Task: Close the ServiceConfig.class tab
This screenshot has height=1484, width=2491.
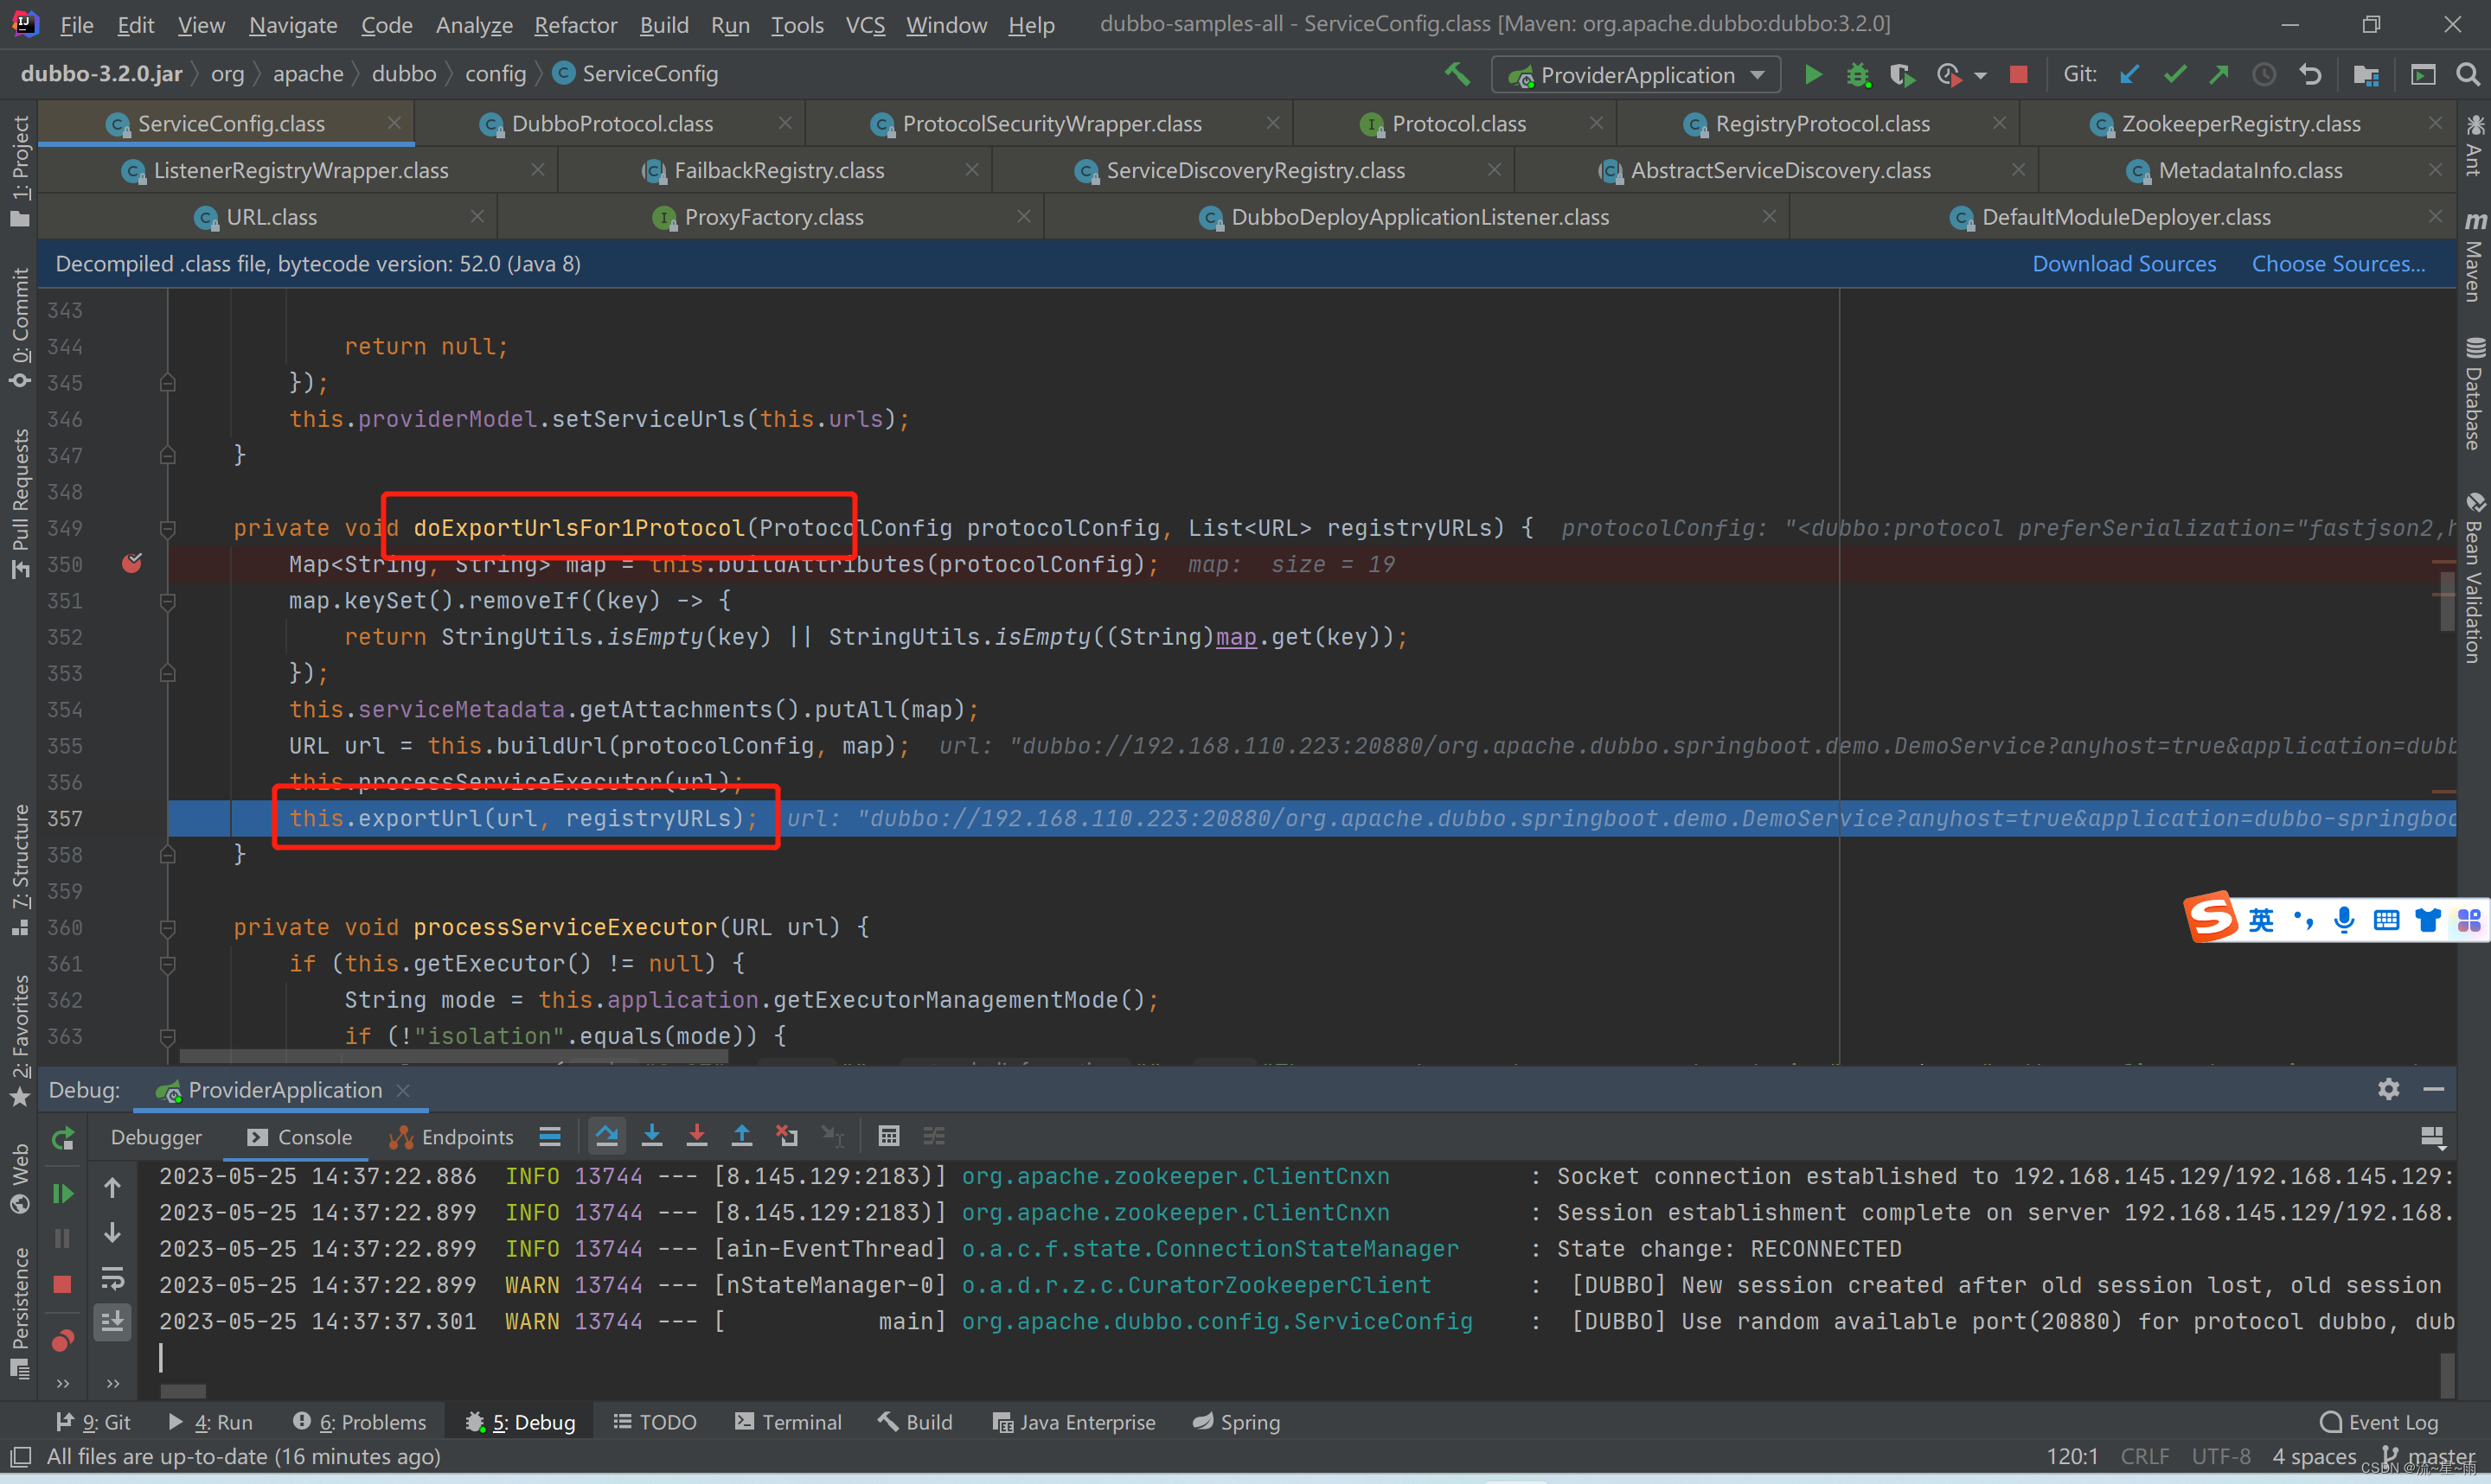Action: tap(394, 123)
